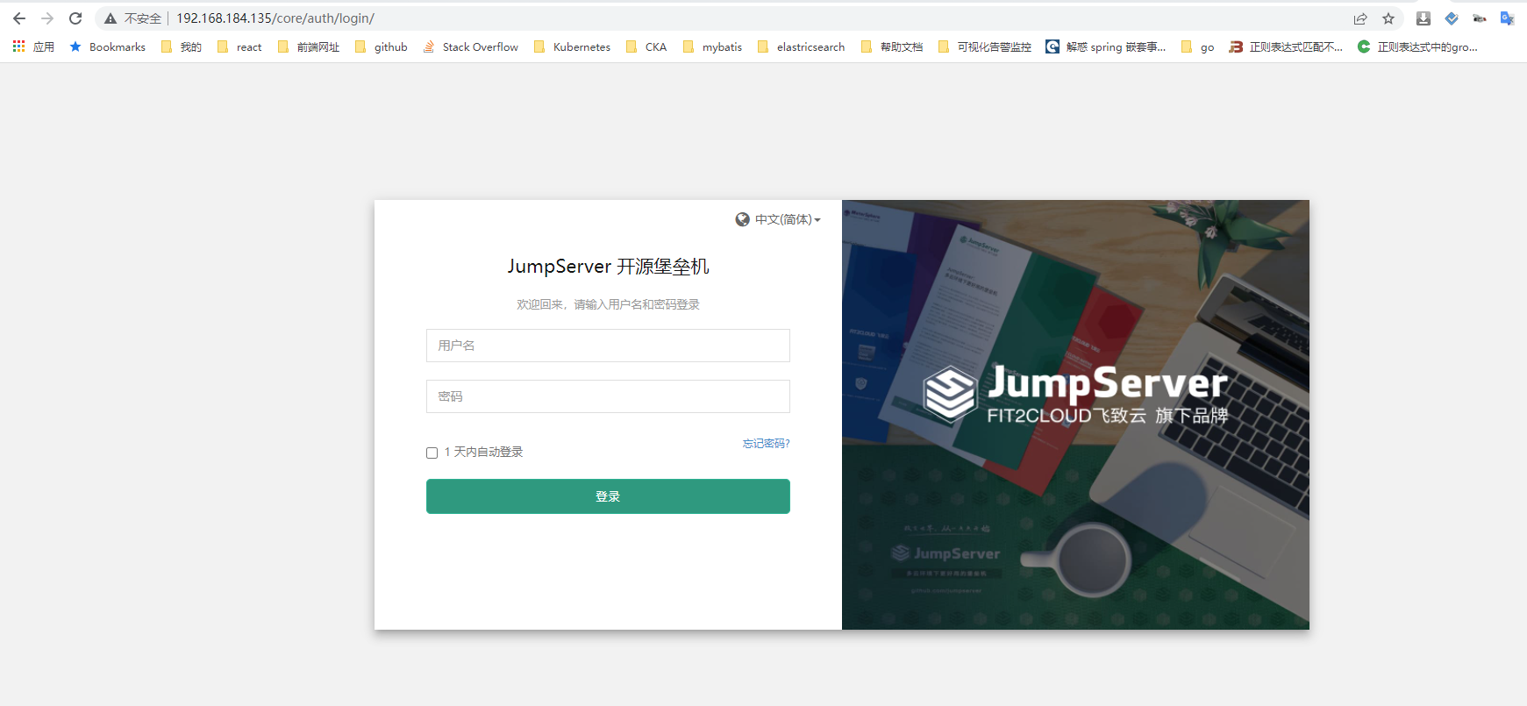Viewport: 1527px width, 706px height.
Task: Open the go bookmark folder
Action: [x=1198, y=46]
